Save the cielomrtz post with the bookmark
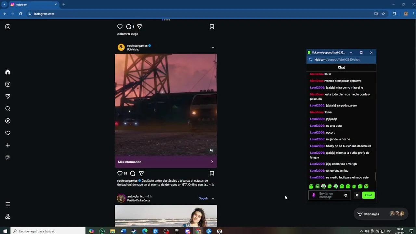 point(212,27)
